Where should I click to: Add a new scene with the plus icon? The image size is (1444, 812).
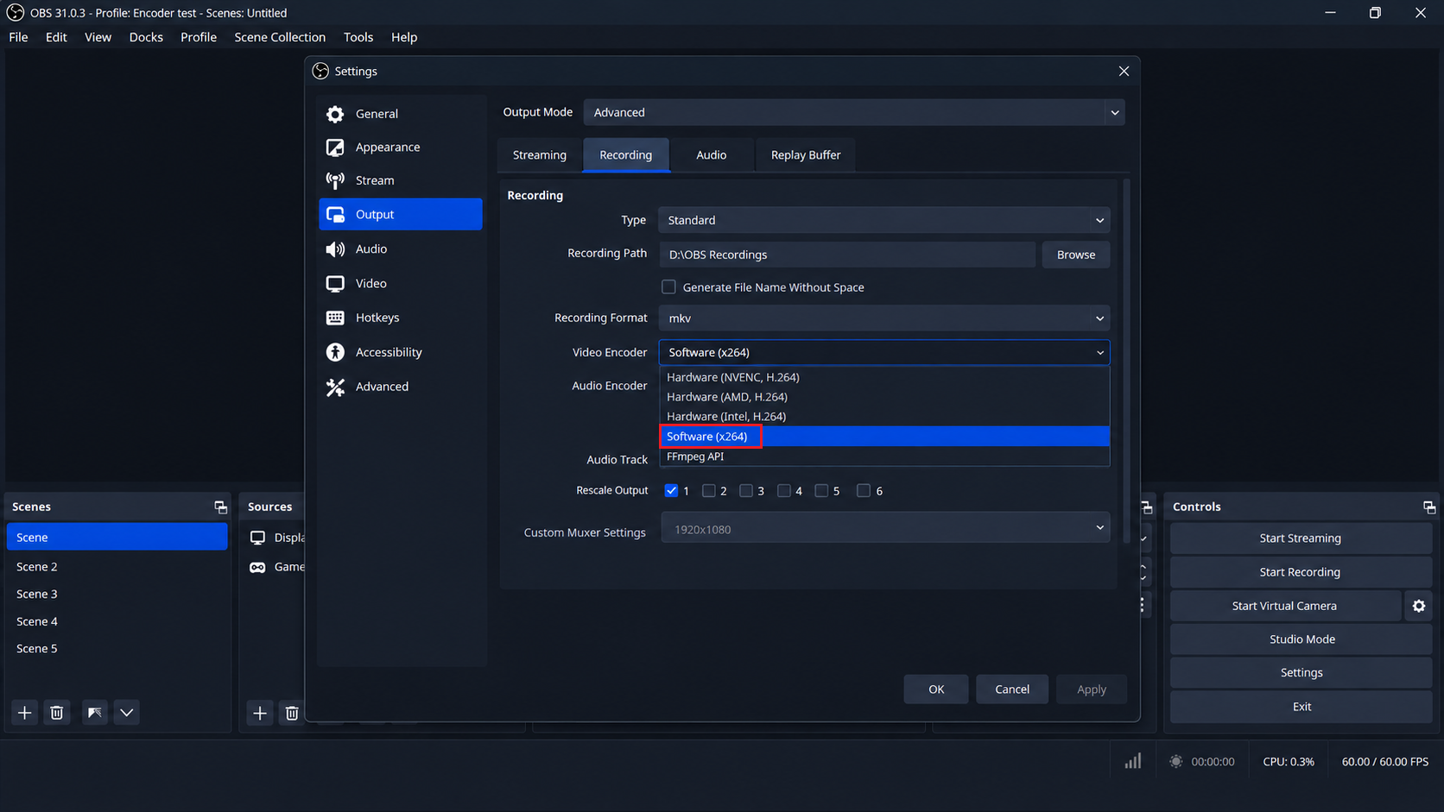(x=25, y=713)
